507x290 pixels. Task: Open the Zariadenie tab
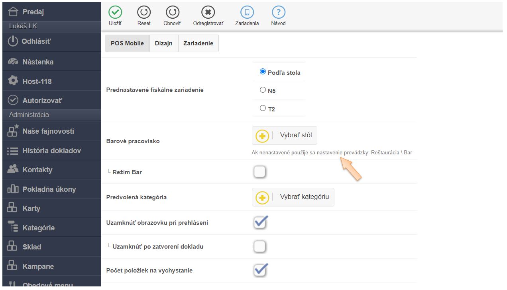click(198, 43)
